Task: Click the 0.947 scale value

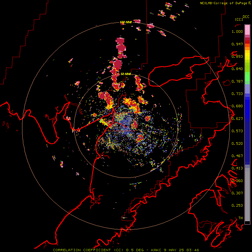Action: click(237, 44)
